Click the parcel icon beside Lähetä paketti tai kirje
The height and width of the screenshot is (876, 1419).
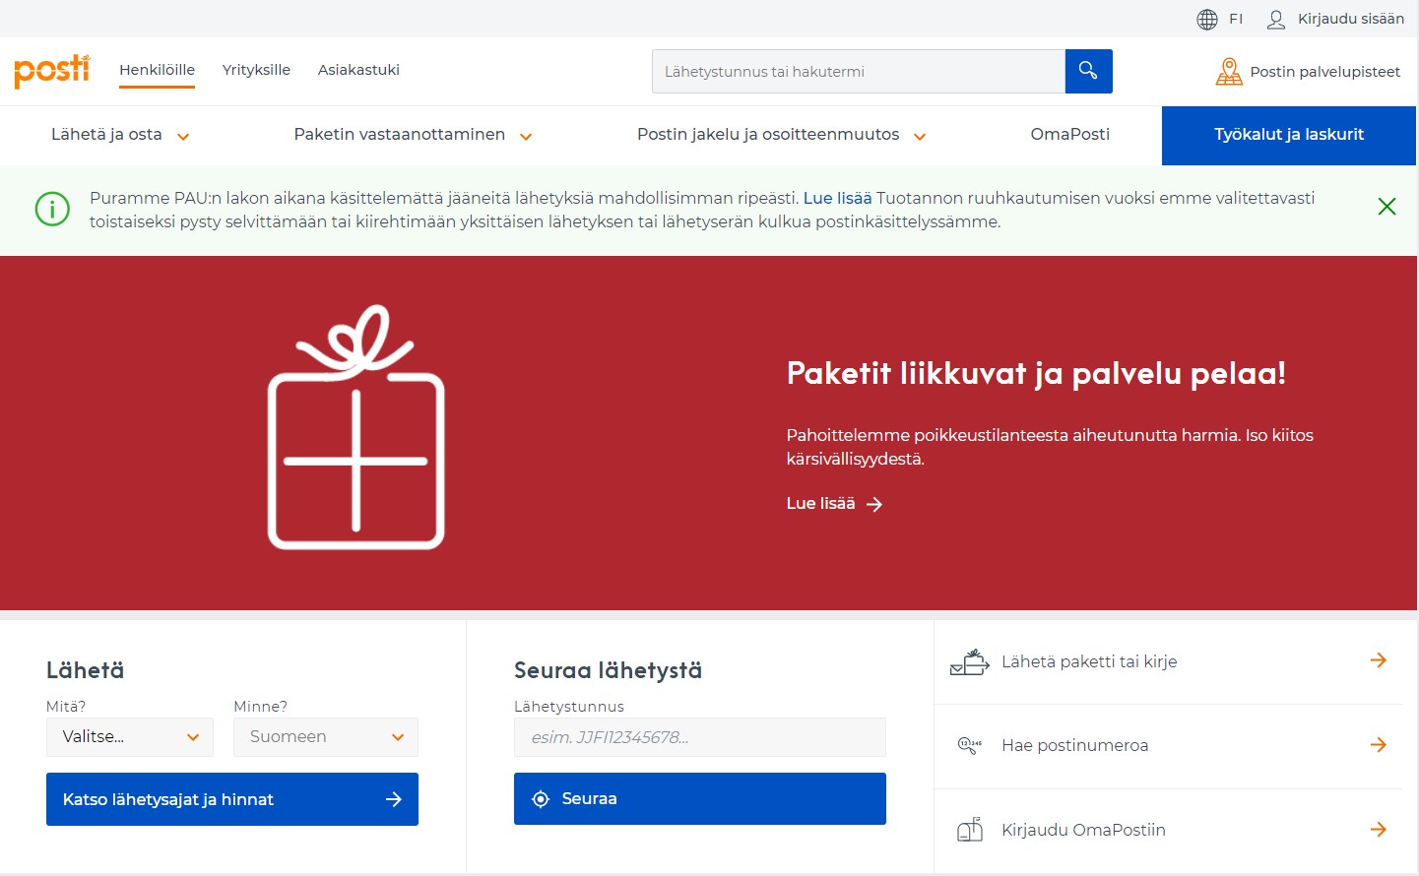970,662
